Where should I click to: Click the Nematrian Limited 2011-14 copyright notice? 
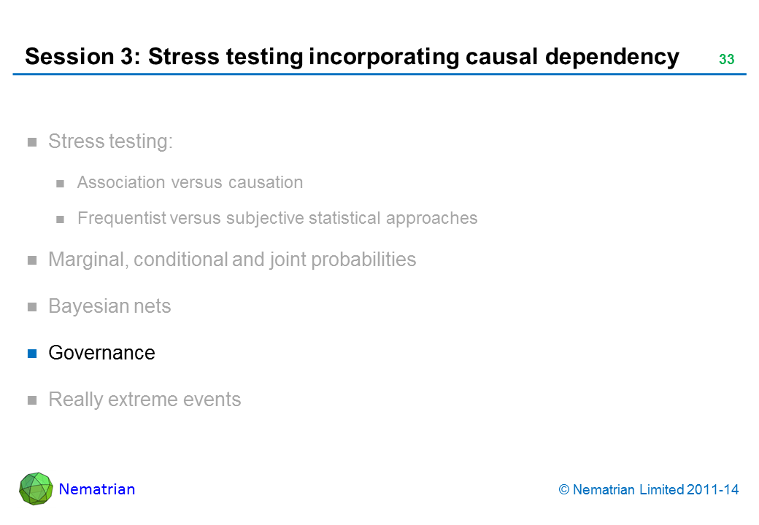(649, 490)
